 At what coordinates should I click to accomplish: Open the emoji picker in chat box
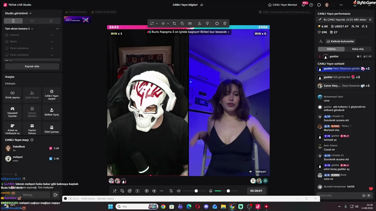coord(364,195)
